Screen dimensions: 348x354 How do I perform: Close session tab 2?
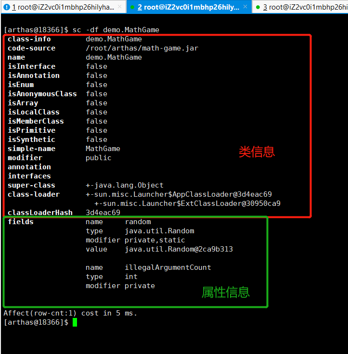245,7
